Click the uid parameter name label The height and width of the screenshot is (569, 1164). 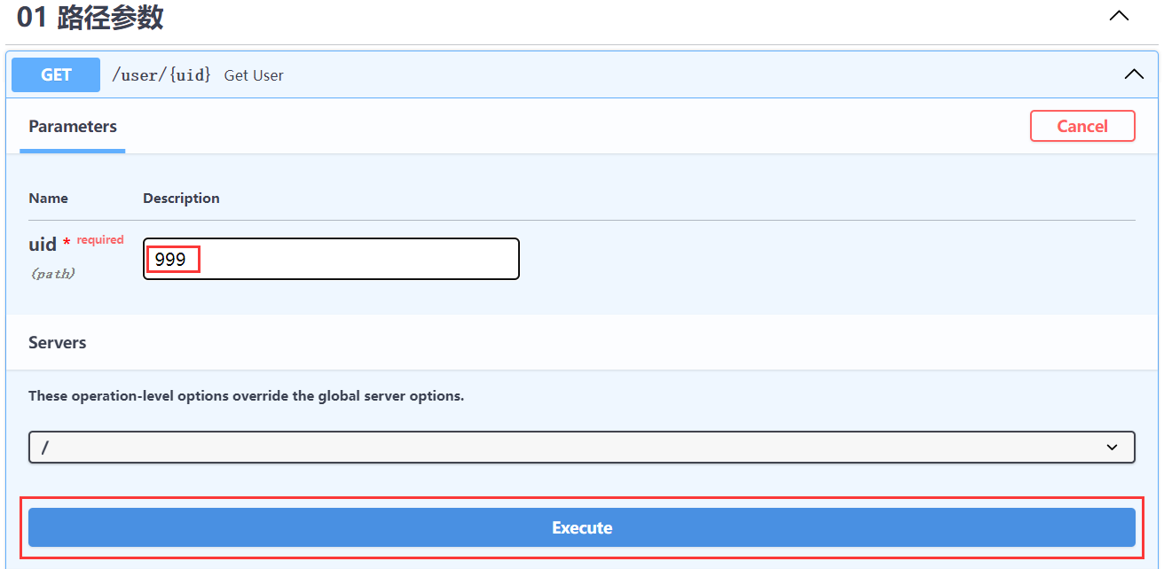click(x=43, y=245)
